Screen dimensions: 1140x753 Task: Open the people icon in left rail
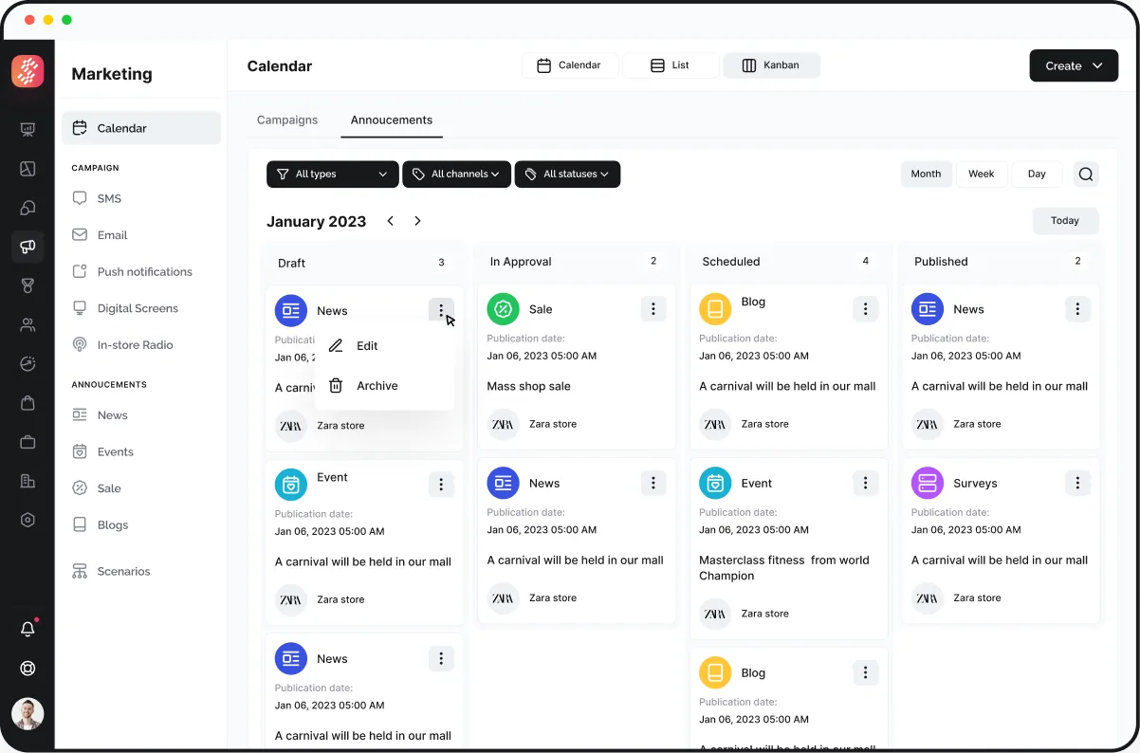(28, 325)
